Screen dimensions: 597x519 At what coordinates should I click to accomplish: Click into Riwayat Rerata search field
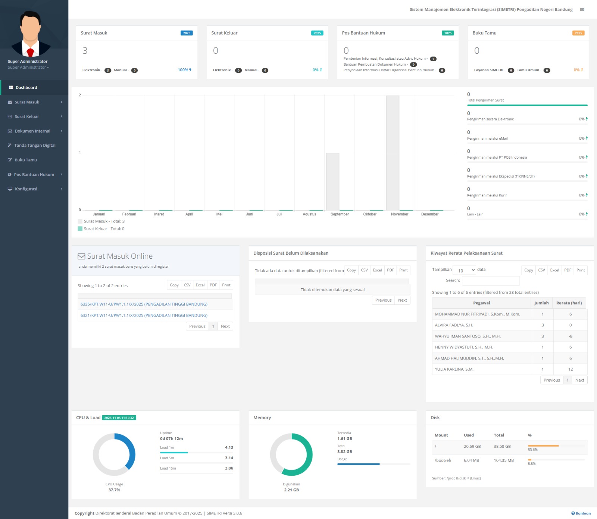(491, 281)
